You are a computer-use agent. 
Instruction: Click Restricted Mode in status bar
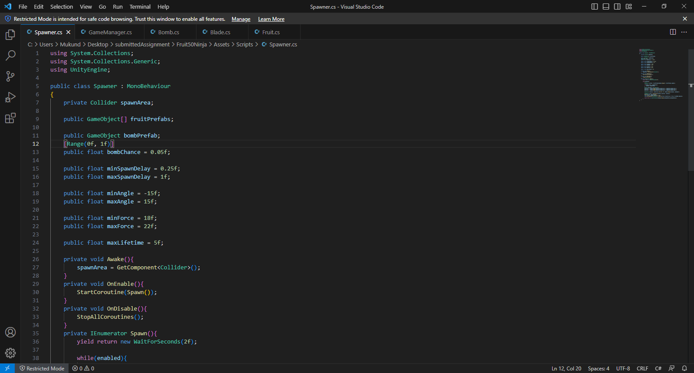pyautogui.click(x=42, y=368)
